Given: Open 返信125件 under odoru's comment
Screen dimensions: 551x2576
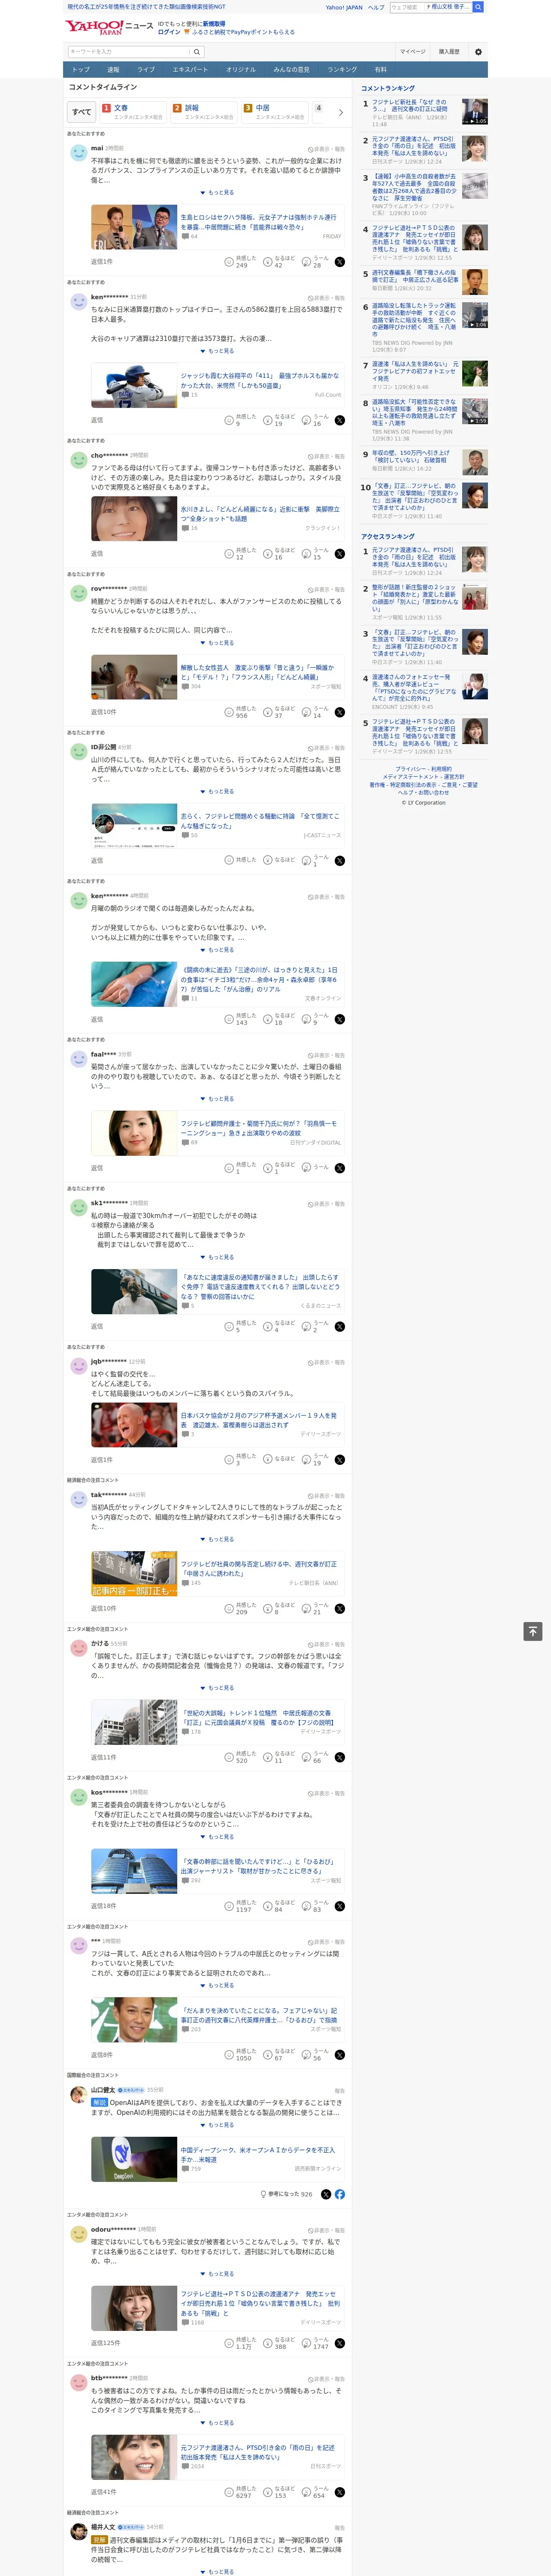Looking at the screenshot, I should pyautogui.click(x=105, y=2343).
